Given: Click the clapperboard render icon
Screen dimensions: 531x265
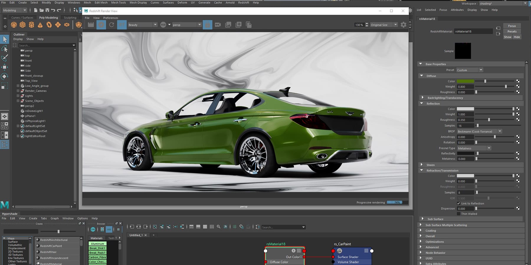Looking at the screenshot, I should 91,25.
